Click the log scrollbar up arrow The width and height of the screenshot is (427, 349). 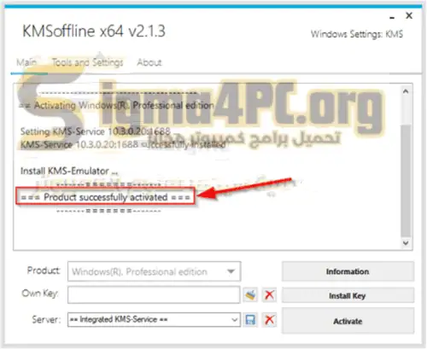[406, 91]
